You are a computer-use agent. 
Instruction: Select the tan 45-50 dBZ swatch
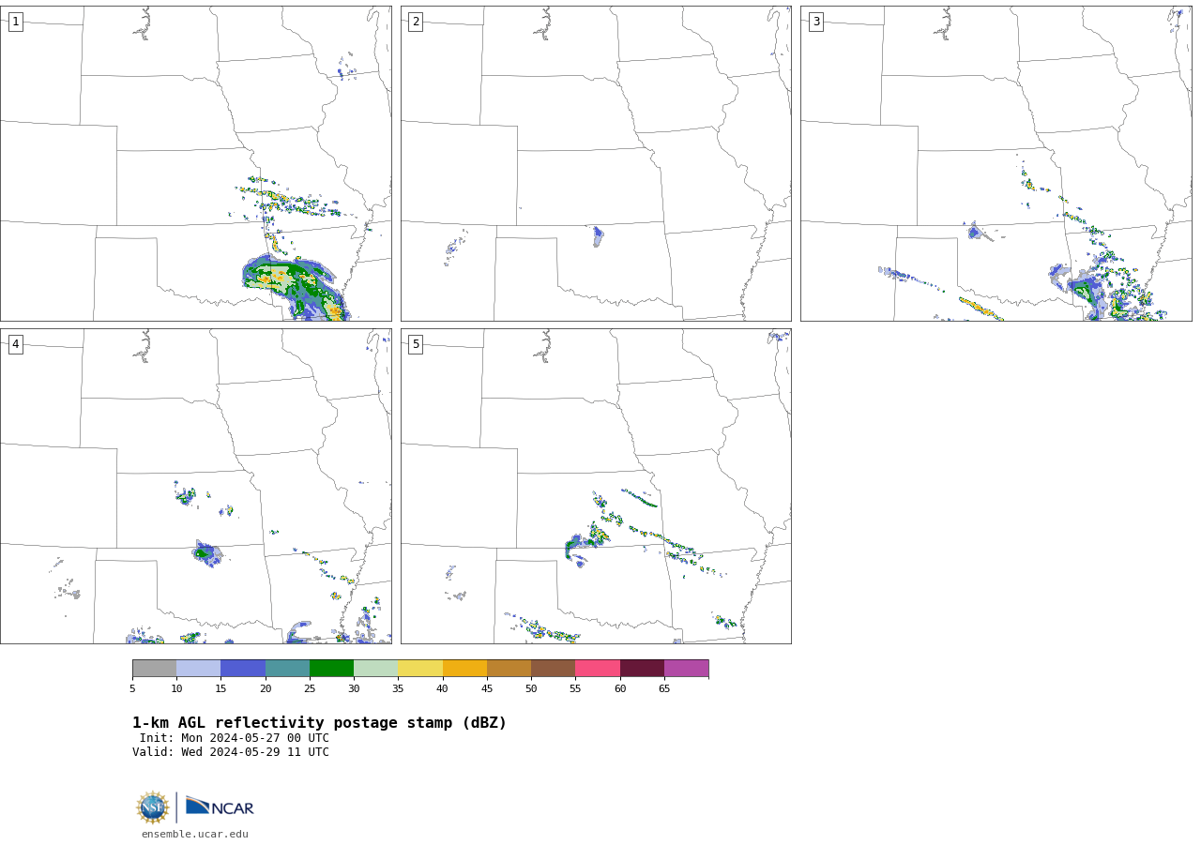tap(509, 668)
